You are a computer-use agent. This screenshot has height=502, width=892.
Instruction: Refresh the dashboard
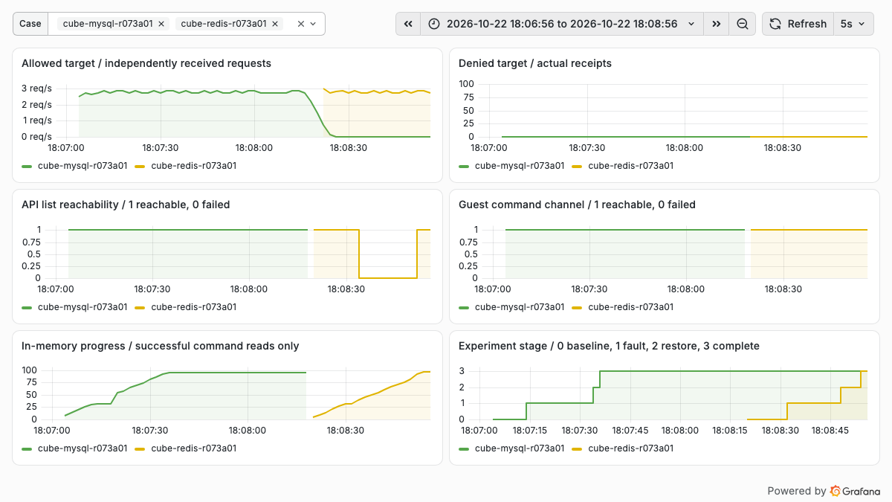coord(798,24)
